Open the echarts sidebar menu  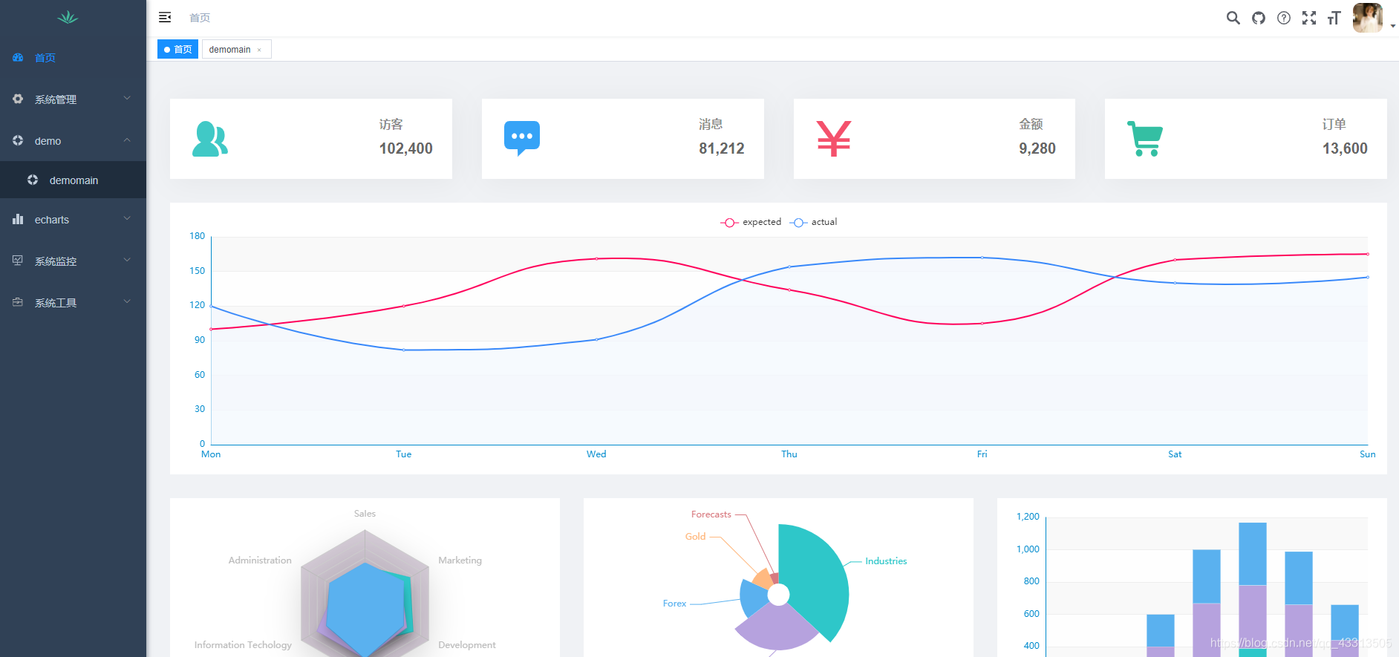[x=73, y=219]
